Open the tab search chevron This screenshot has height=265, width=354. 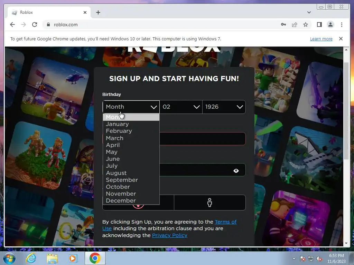(309, 12)
